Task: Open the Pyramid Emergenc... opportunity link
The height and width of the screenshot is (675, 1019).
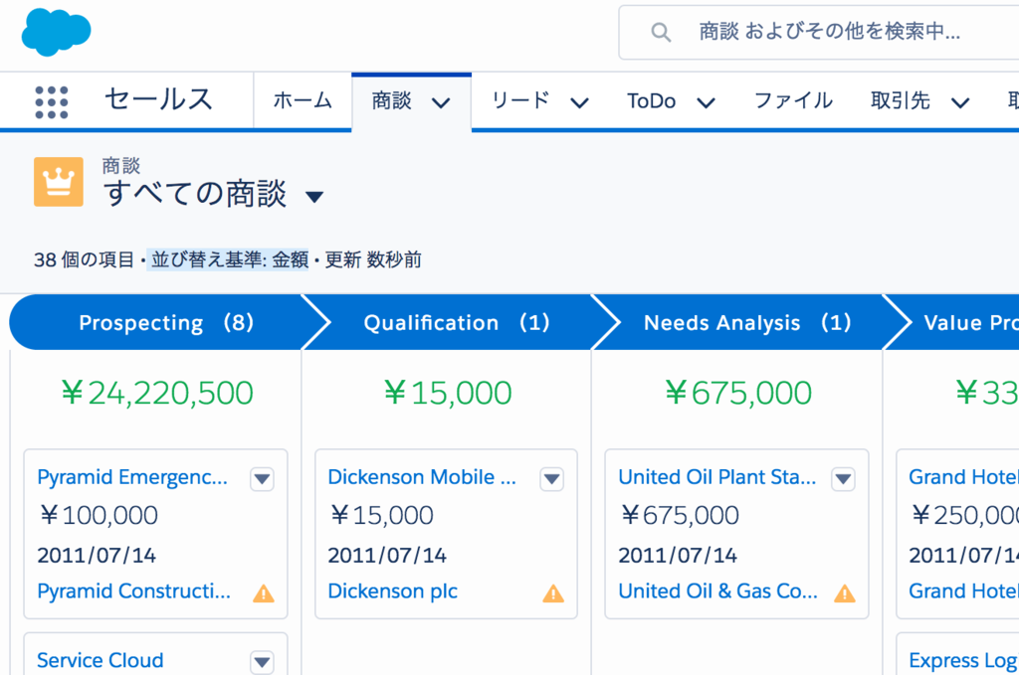Action: (x=132, y=477)
